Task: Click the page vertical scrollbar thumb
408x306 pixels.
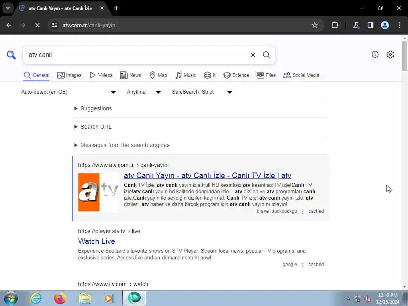Action: click(x=404, y=56)
